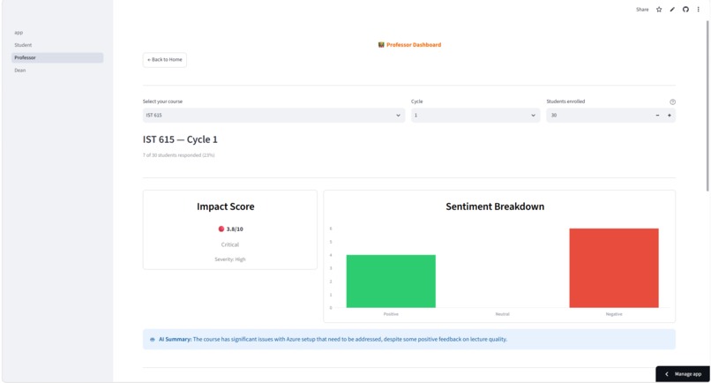The image size is (711, 383).
Task: Click the AI Summary text banner
Action: pyautogui.click(x=409, y=340)
